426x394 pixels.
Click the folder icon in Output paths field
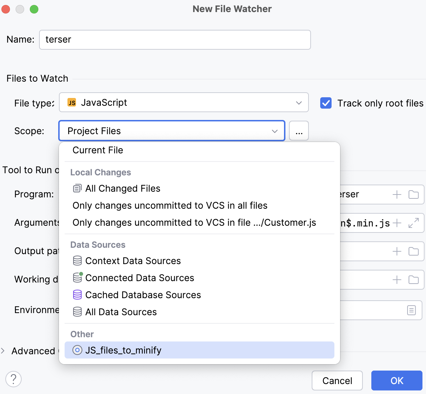414,251
